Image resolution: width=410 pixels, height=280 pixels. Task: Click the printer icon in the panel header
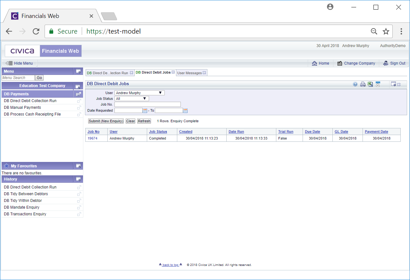(x=363, y=84)
